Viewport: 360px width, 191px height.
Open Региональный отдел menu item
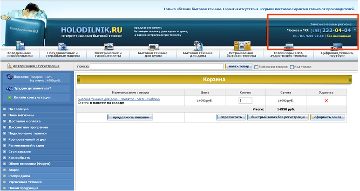coord(26,145)
